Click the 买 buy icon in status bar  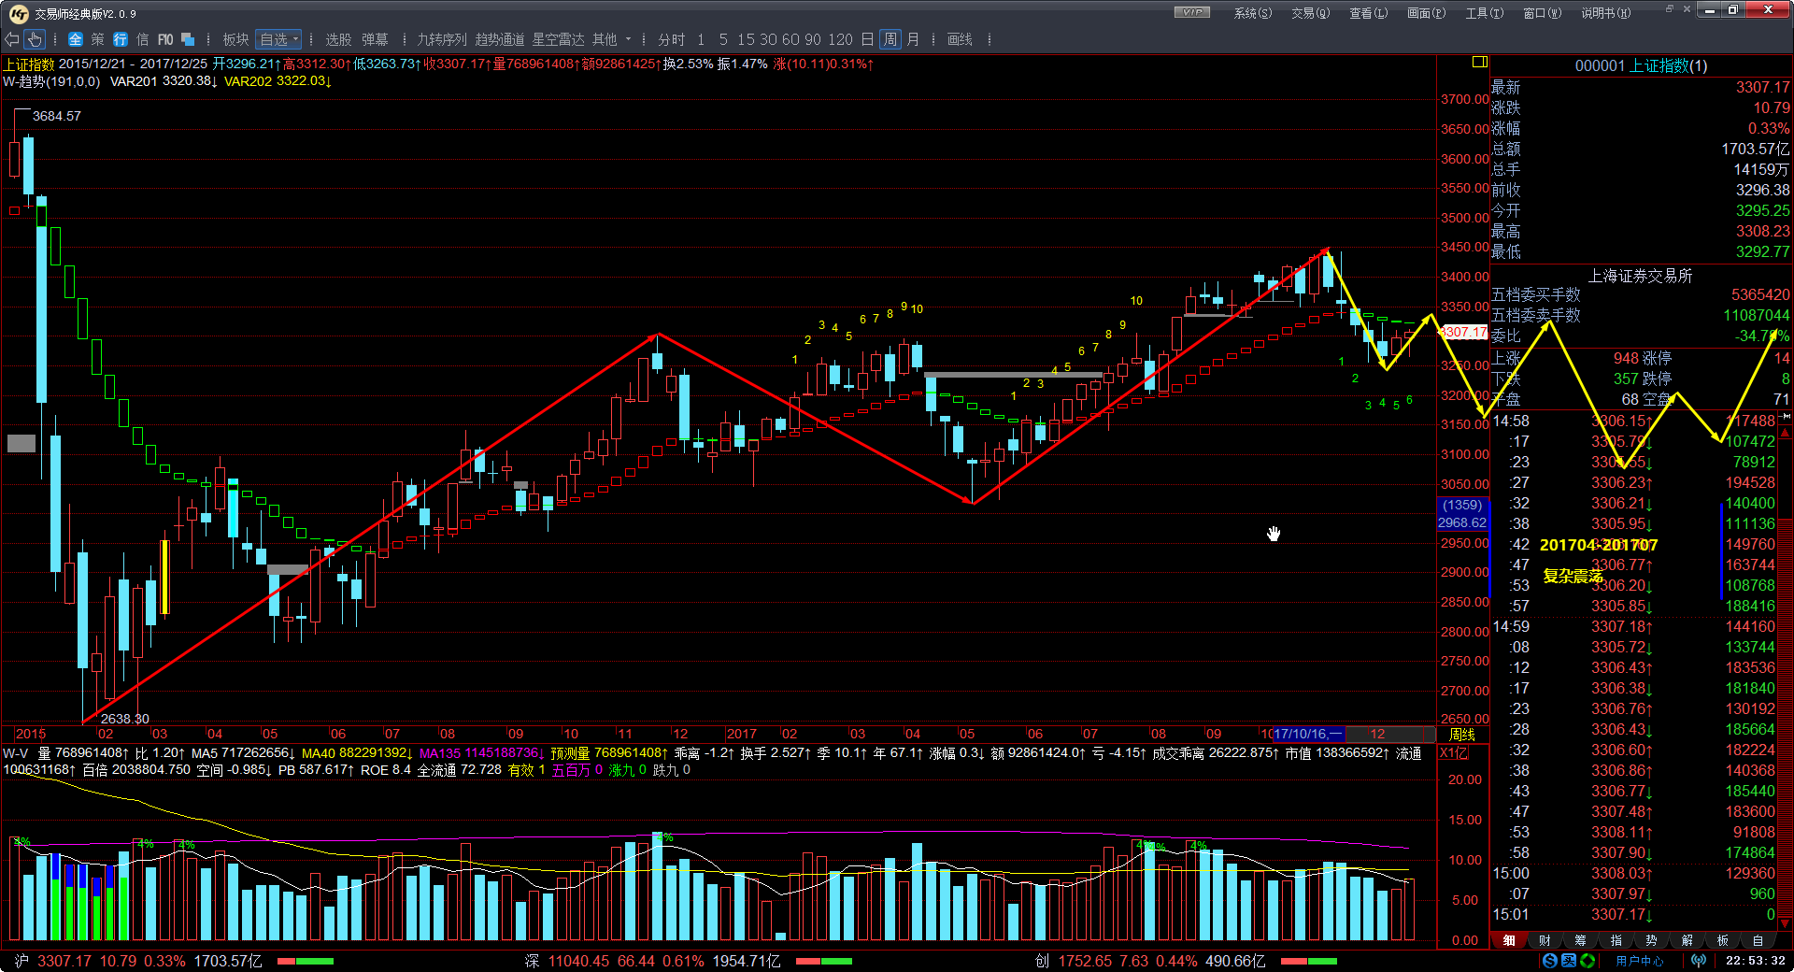click(1568, 961)
